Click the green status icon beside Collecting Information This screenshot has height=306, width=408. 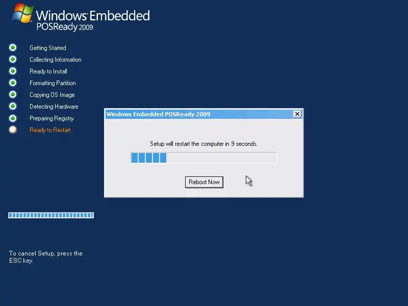pos(13,59)
